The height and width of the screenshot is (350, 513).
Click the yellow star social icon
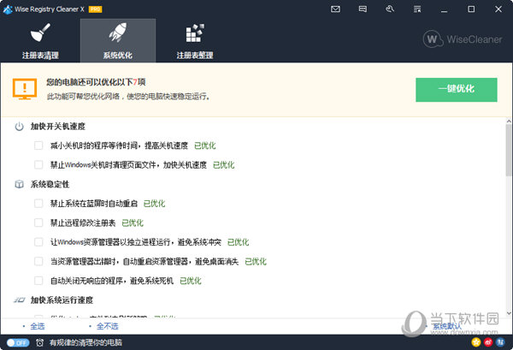pyautogui.click(x=476, y=342)
